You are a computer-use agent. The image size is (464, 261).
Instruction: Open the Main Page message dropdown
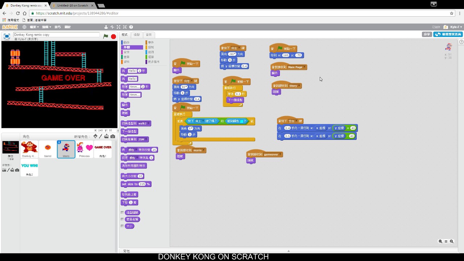(x=296, y=67)
